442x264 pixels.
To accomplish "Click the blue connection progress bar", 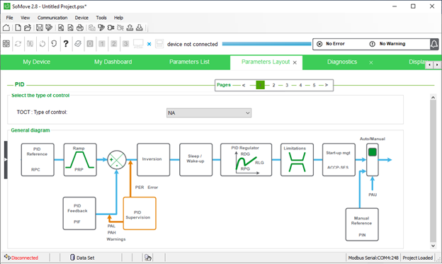I will click(266, 44).
